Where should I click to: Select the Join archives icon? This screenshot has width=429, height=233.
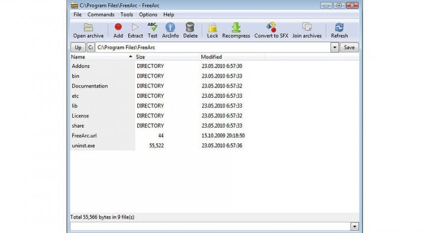click(x=306, y=28)
